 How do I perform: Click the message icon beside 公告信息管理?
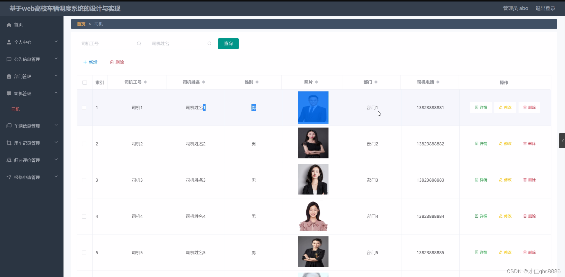pyautogui.click(x=9, y=59)
